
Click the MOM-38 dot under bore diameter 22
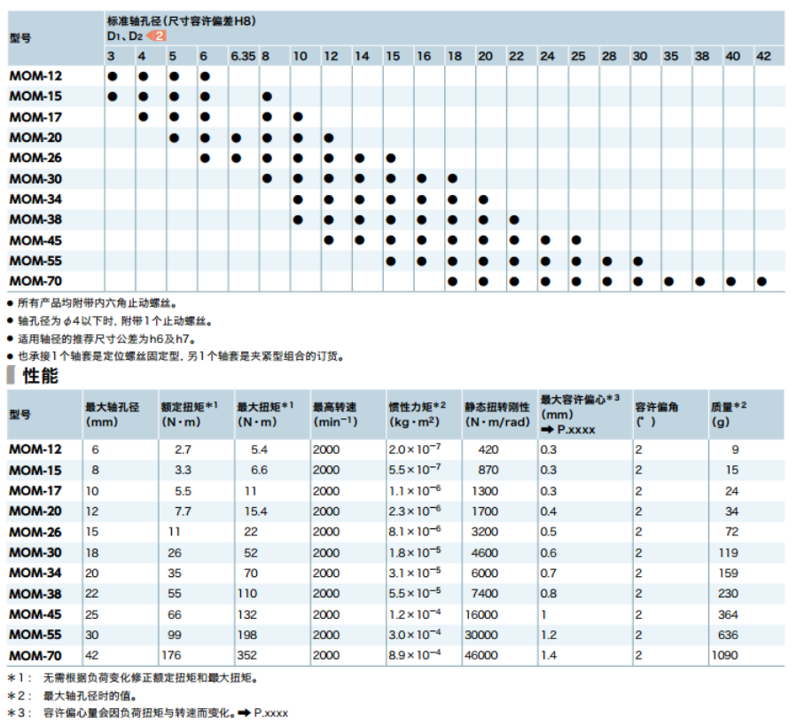514,220
